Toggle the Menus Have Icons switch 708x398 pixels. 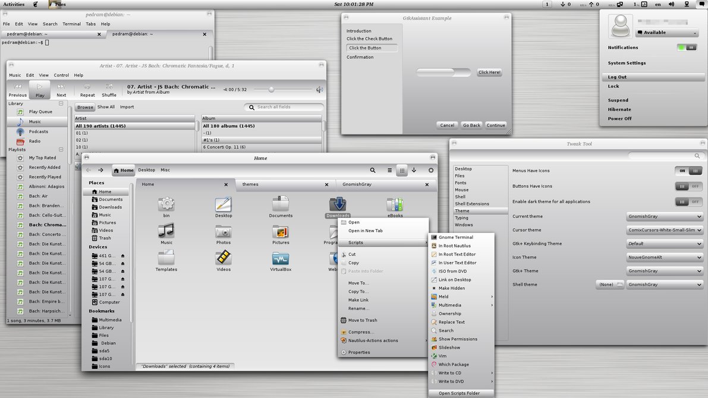(x=689, y=171)
